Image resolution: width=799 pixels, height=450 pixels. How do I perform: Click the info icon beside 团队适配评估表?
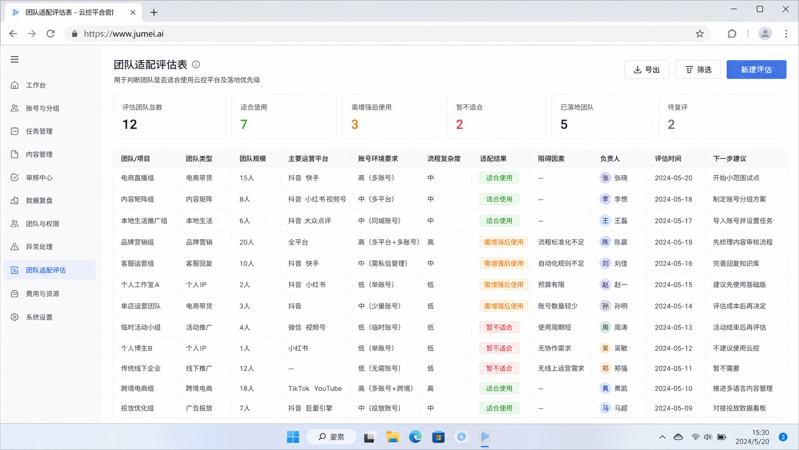[x=196, y=65]
